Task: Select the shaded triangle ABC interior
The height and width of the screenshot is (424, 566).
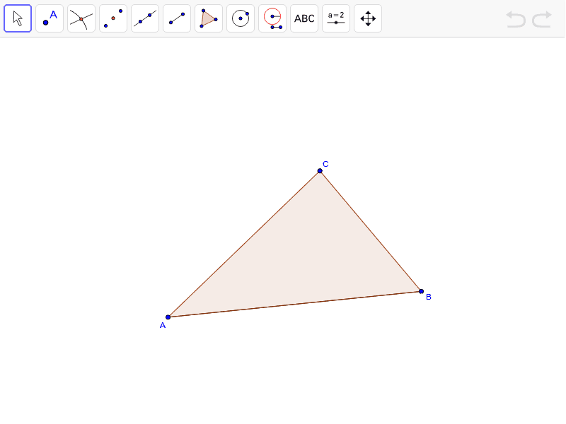Action: pyautogui.click(x=303, y=260)
